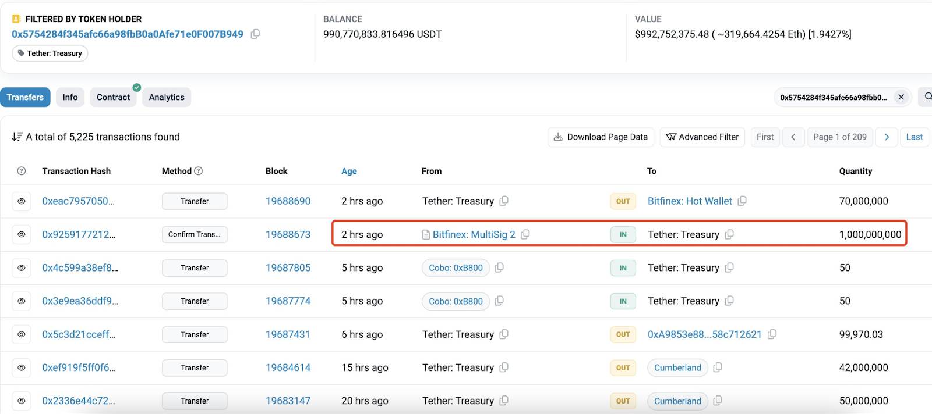The height and width of the screenshot is (414, 932).
Task: View details for transaction 0x3e9ea36ddf9
Action: coord(22,301)
